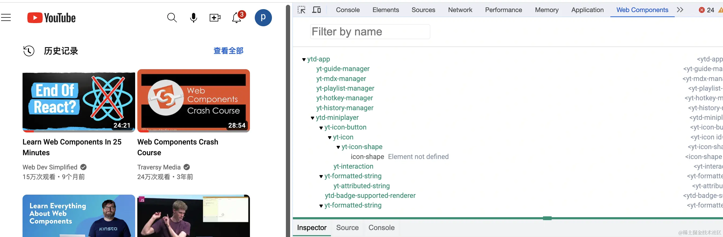Open the End Of React video thumbnail
The image size is (723, 237).
pyautogui.click(x=79, y=101)
